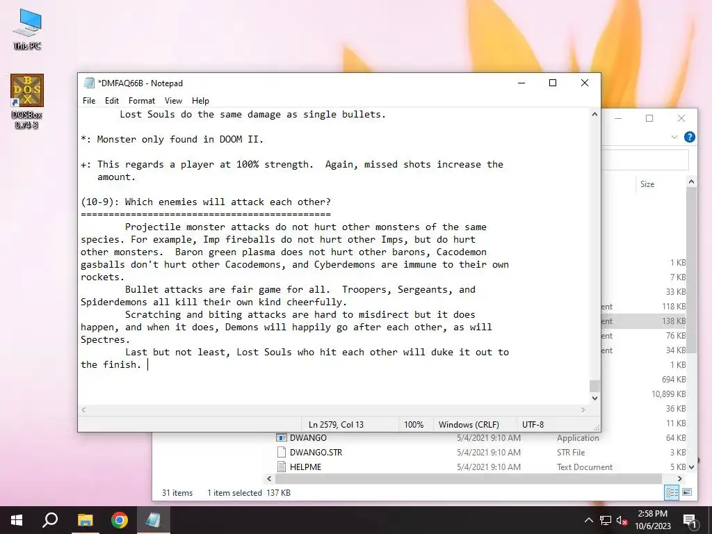This screenshot has height=534, width=712.
Task: Click the selected 138 KB file row
Action: [x=643, y=321]
